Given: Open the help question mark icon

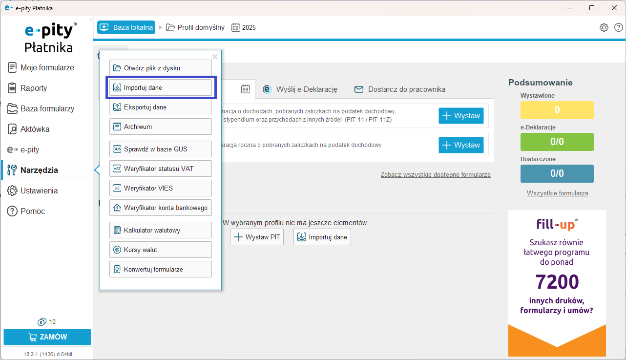Looking at the screenshot, I should coord(618,27).
